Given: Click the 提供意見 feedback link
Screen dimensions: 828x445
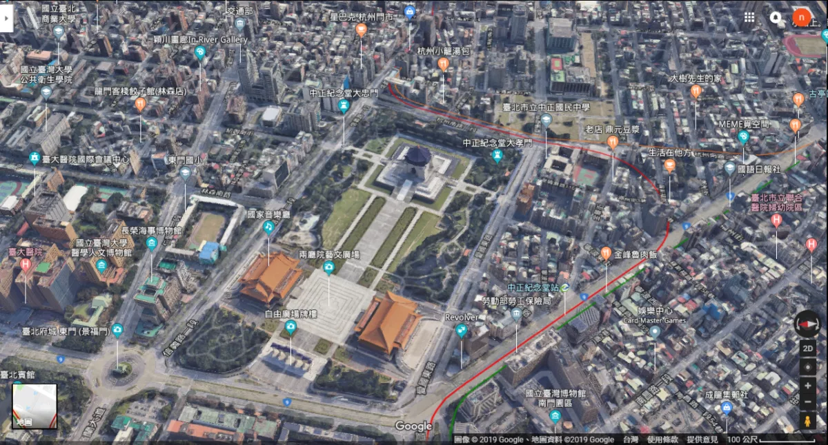Looking at the screenshot, I should coord(702,439).
